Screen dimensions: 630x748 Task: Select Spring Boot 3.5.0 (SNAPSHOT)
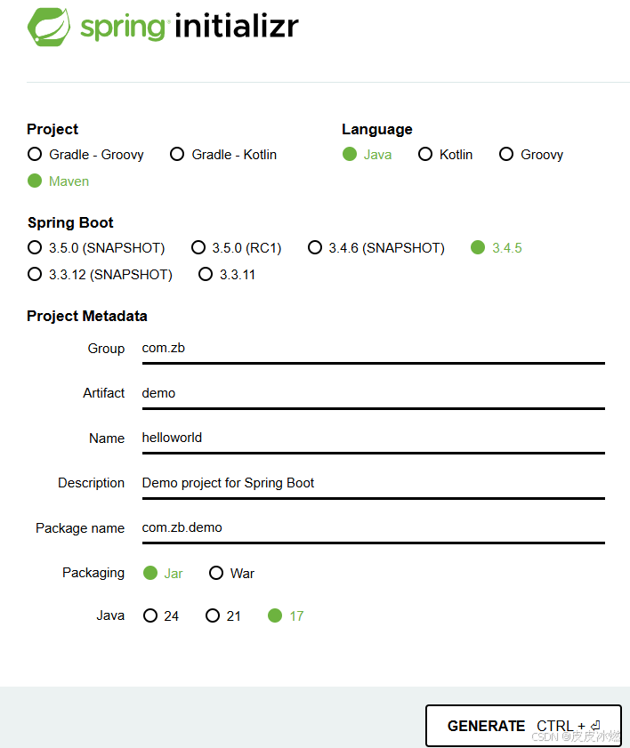pyautogui.click(x=35, y=247)
